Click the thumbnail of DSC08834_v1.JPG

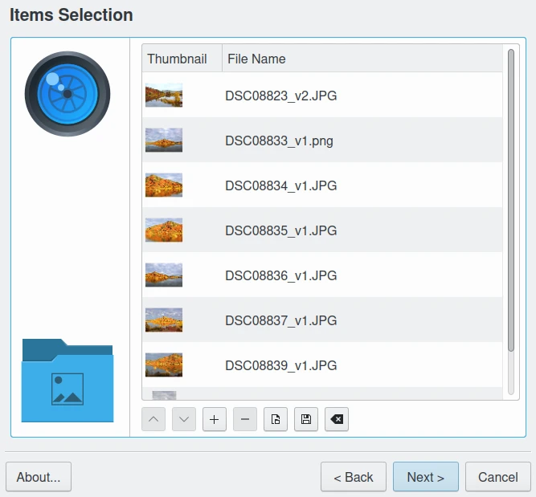click(x=164, y=185)
